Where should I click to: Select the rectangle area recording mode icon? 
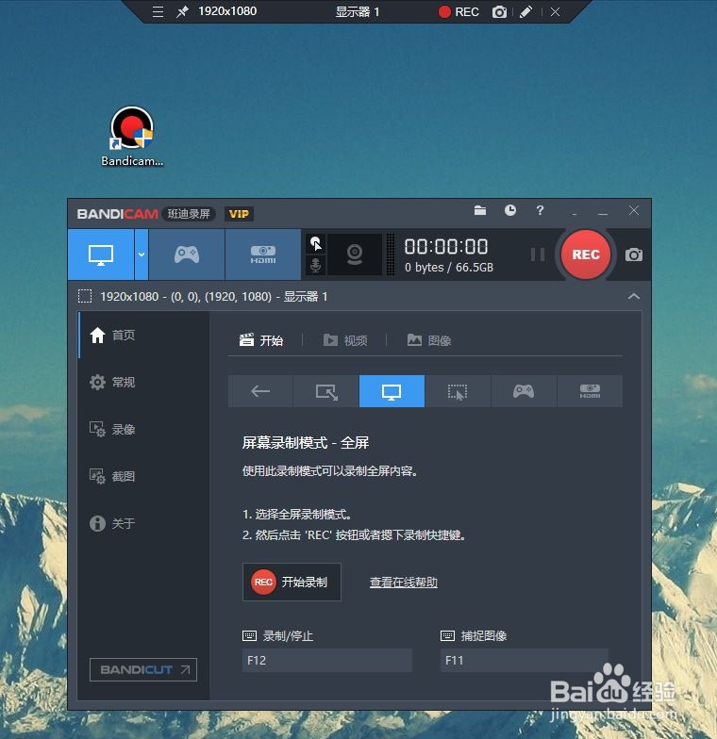click(x=326, y=391)
